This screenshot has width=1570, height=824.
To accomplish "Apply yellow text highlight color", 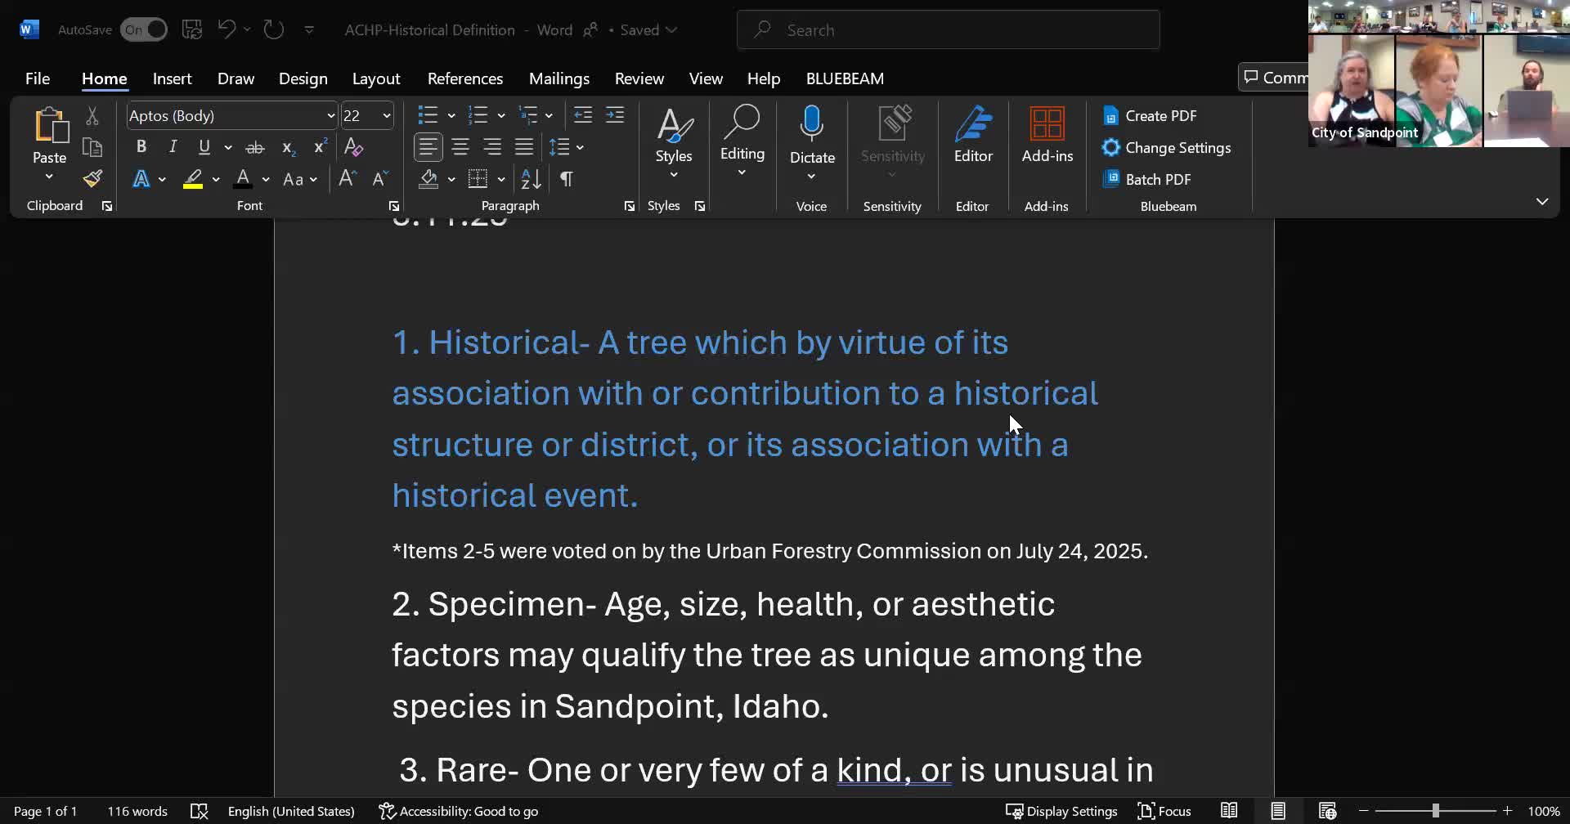I will coord(193,179).
